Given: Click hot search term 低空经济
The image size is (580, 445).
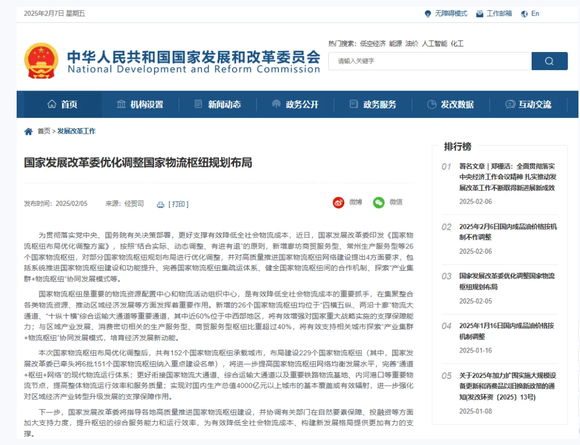Looking at the screenshot, I should 373,44.
